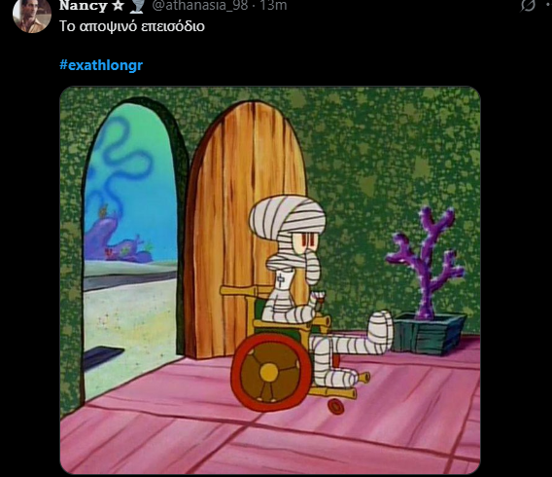
Task: Open the 13m timestamp link
Action: click(273, 5)
